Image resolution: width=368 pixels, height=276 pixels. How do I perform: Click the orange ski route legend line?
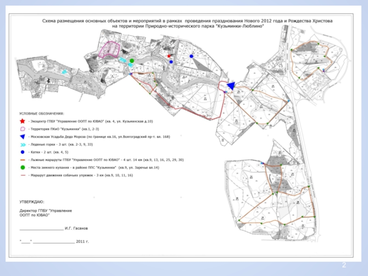[x=22, y=160]
